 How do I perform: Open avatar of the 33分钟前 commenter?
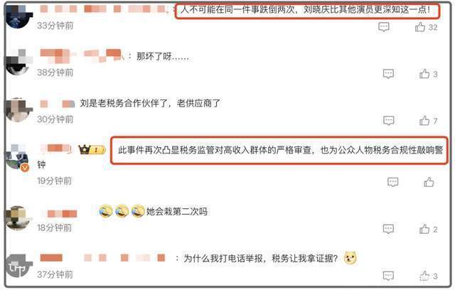click(x=18, y=16)
